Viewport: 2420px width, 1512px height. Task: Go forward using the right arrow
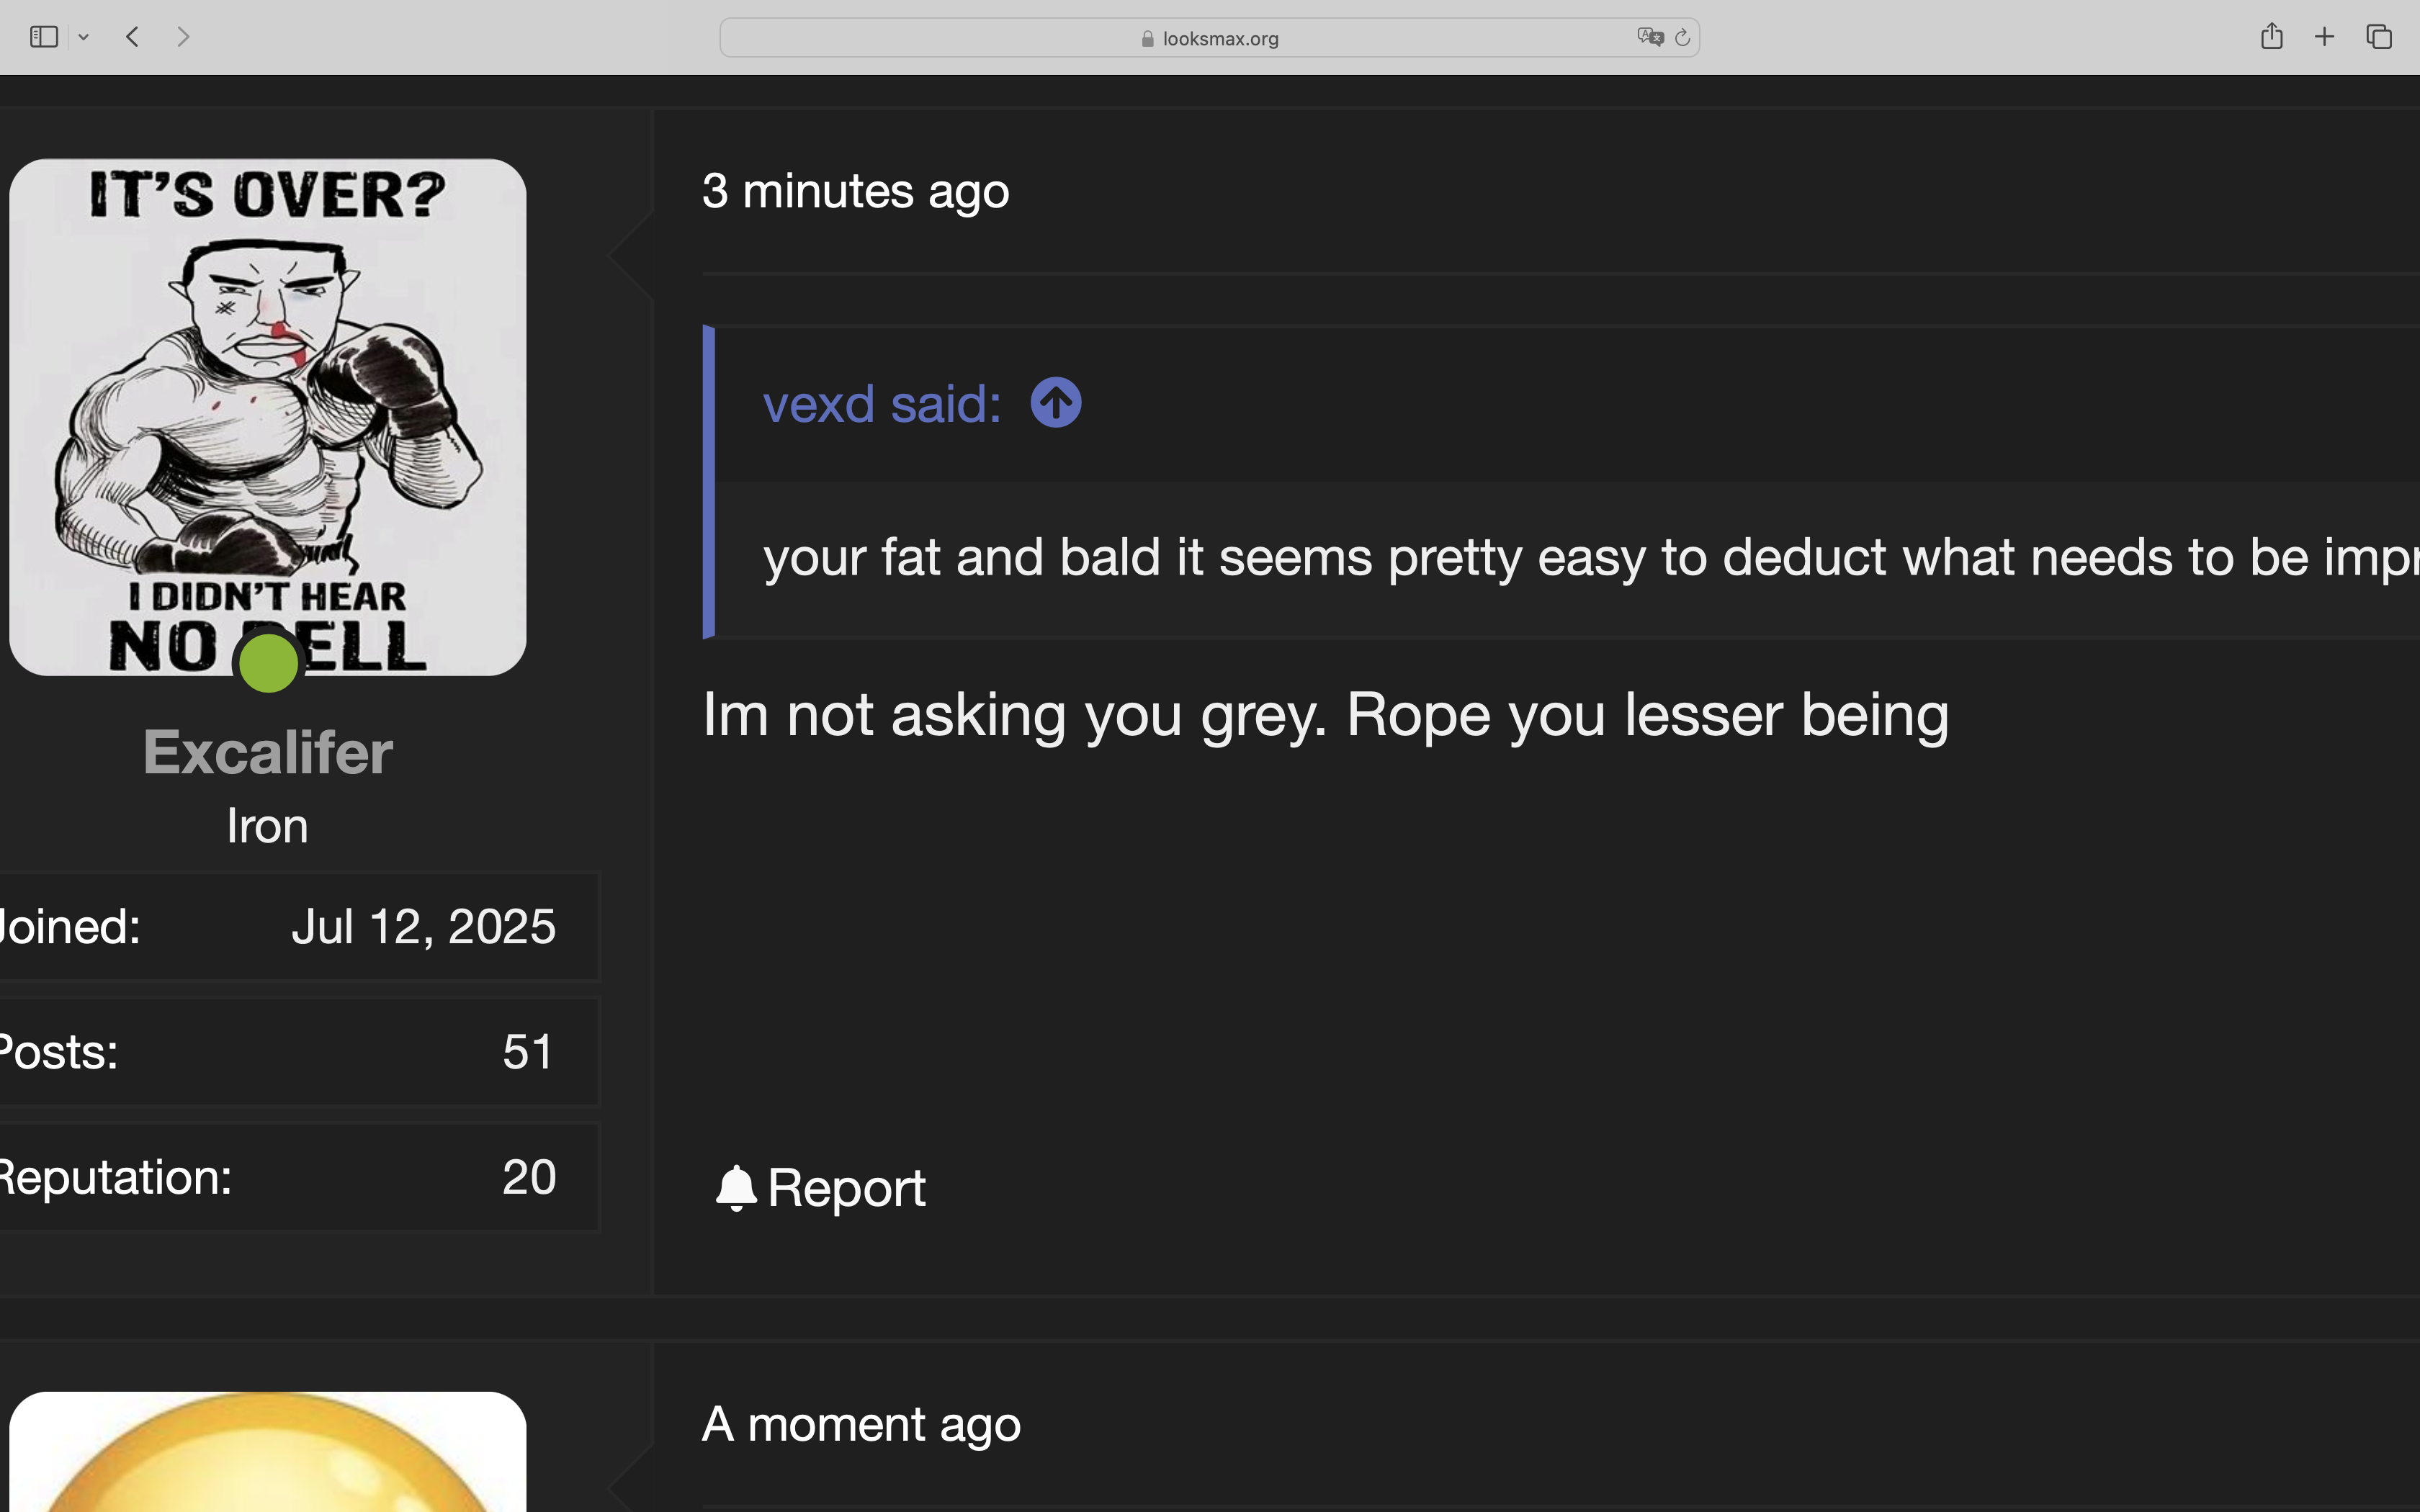[x=183, y=37]
